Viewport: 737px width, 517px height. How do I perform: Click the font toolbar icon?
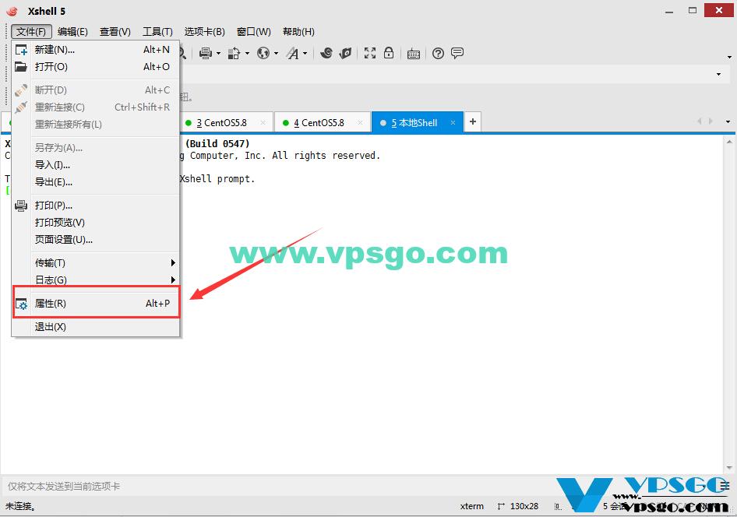click(x=293, y=53)
